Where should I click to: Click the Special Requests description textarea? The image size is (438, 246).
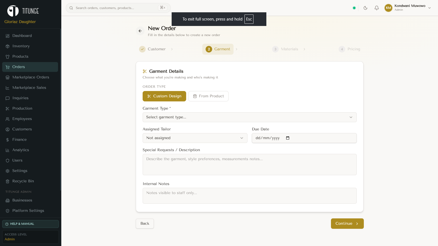click(x=250, y=165)
